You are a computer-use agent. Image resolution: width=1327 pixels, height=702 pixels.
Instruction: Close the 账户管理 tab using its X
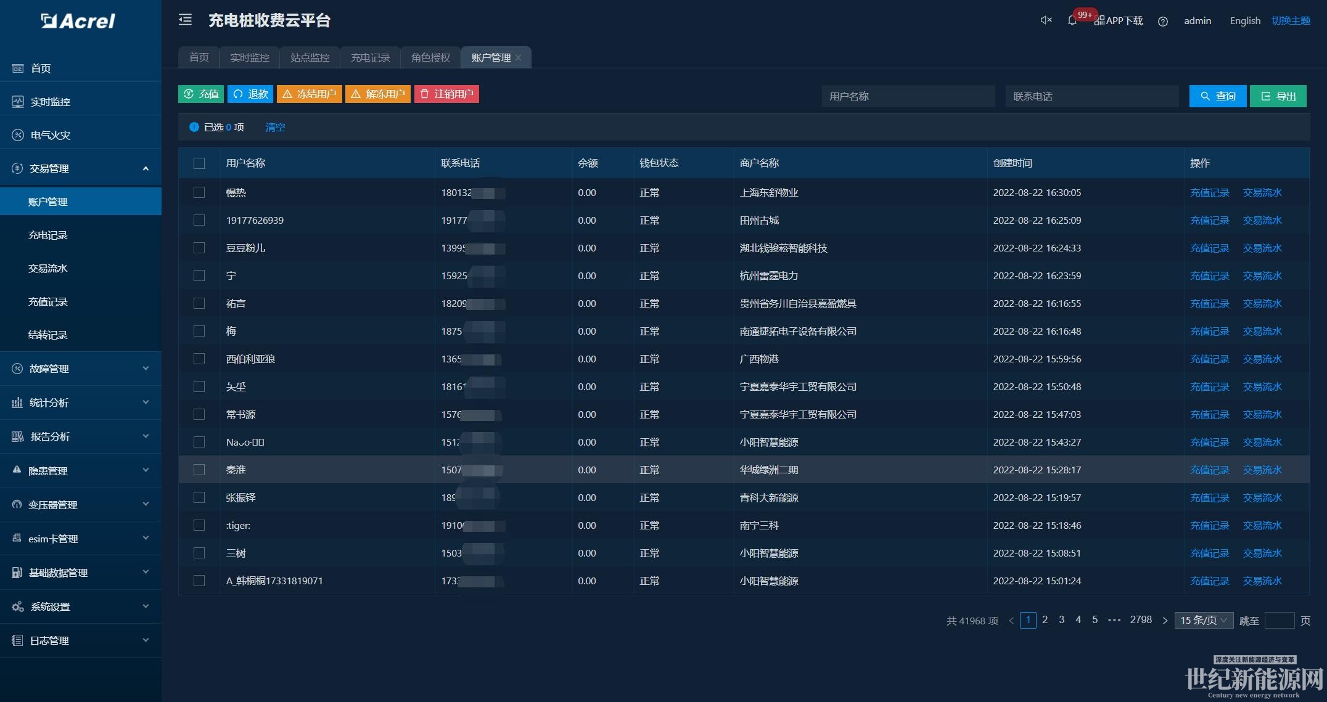(519, 57)
